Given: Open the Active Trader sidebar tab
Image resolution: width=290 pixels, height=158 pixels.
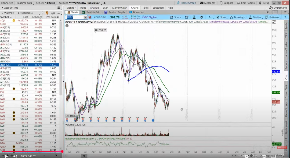Looking at the screenshot, I should (286, 49).
